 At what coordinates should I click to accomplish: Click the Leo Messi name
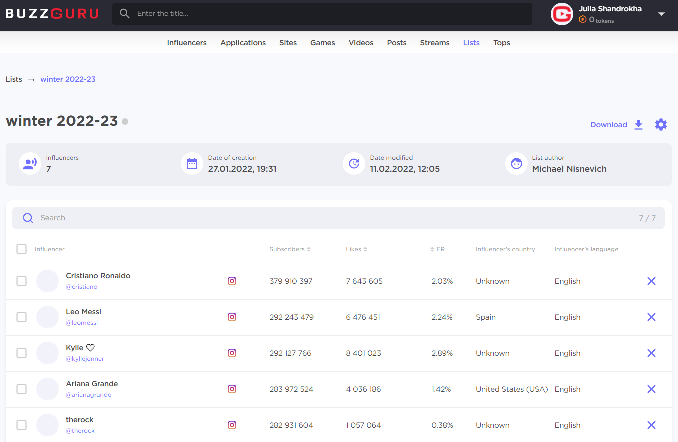click(x=84, y=312)
